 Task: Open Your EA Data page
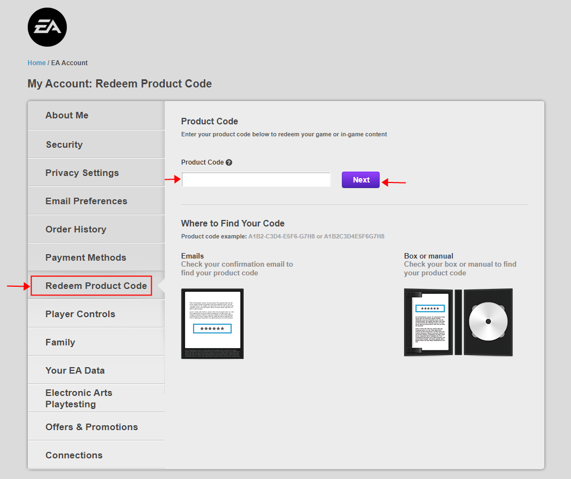pos(96,370)
